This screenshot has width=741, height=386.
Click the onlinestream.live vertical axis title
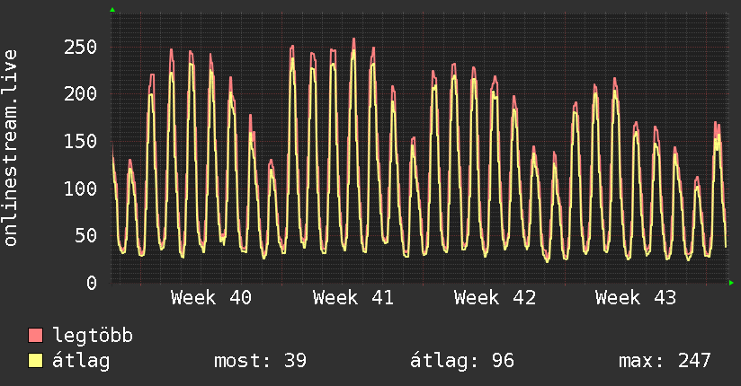pyautogui.click(x=10, y=148)
